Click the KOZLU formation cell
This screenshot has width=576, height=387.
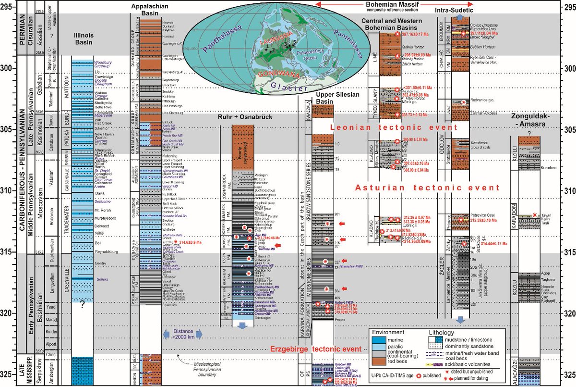pyautogui.click(x=514, y=287)
